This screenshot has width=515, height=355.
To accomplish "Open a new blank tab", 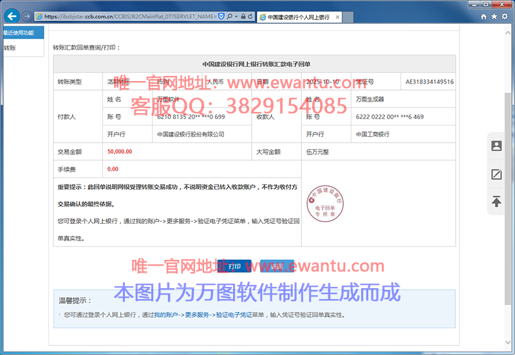I will pyautogui.click(x=348, y=17).
